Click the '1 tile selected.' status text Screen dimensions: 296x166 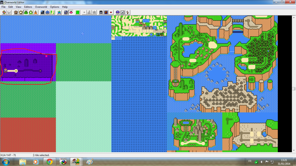(x=41, y=155)
